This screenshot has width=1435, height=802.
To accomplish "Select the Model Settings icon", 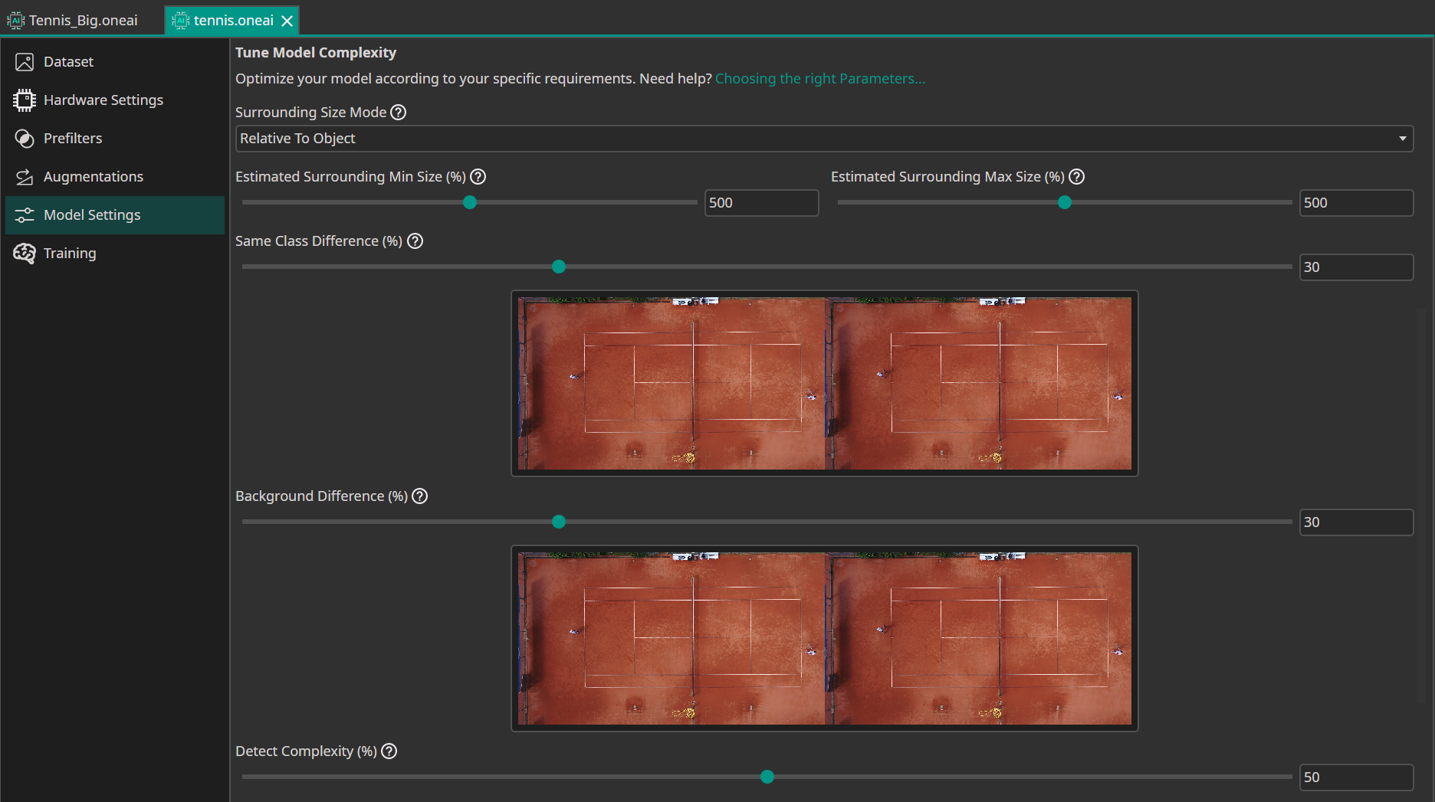I will [25, 215].
